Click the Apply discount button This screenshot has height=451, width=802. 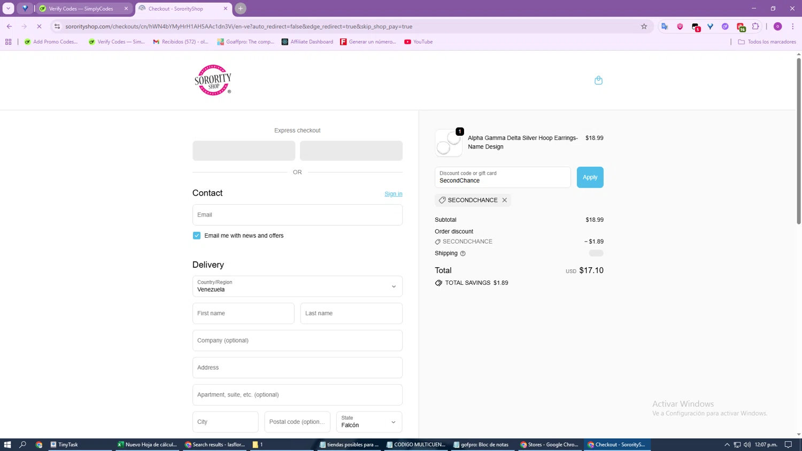[x=590, y=177]
